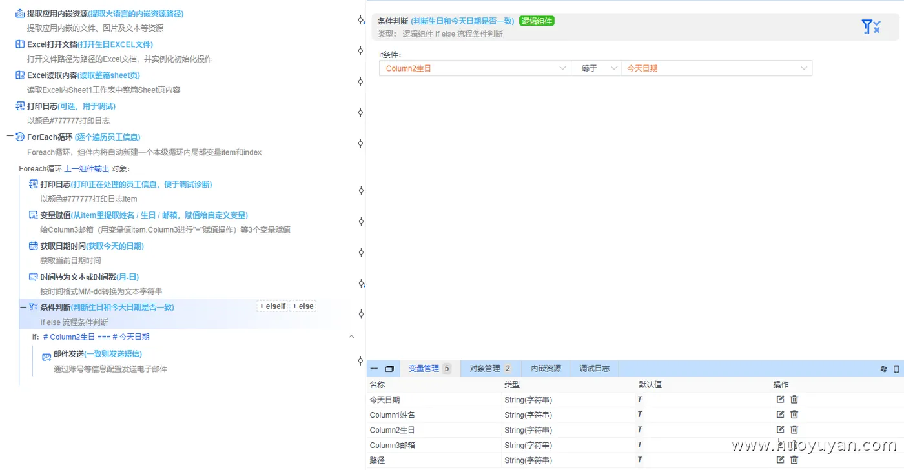The image size is (904, 470).
Task: Click the icon of 打印日志(打印正在处理的员工信息) step
Action: [x=34, y=184]
